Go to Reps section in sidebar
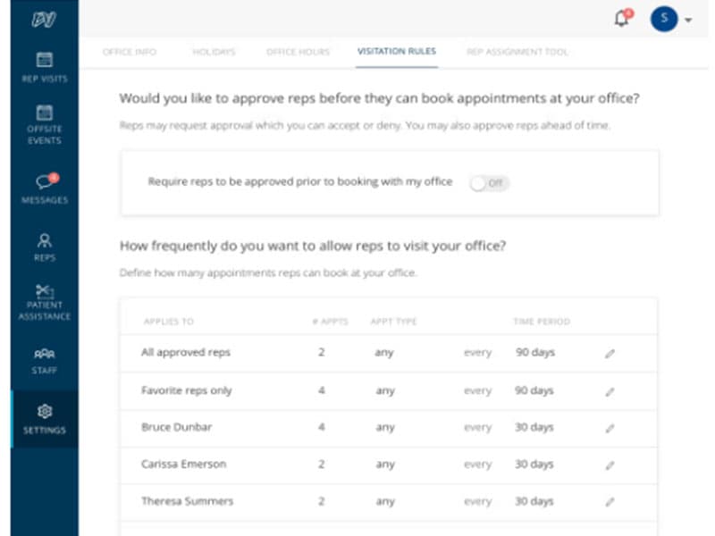The width and height of the screenshot is (715, 536). click(44, 240)
